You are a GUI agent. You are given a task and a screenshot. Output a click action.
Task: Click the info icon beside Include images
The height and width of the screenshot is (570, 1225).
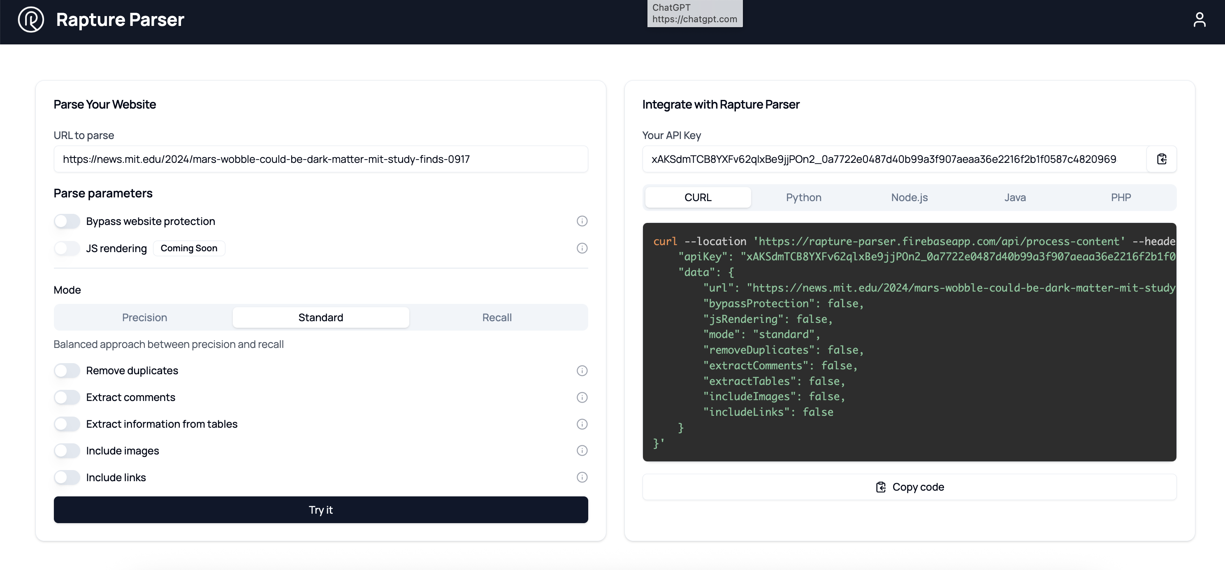pos(582,451)
